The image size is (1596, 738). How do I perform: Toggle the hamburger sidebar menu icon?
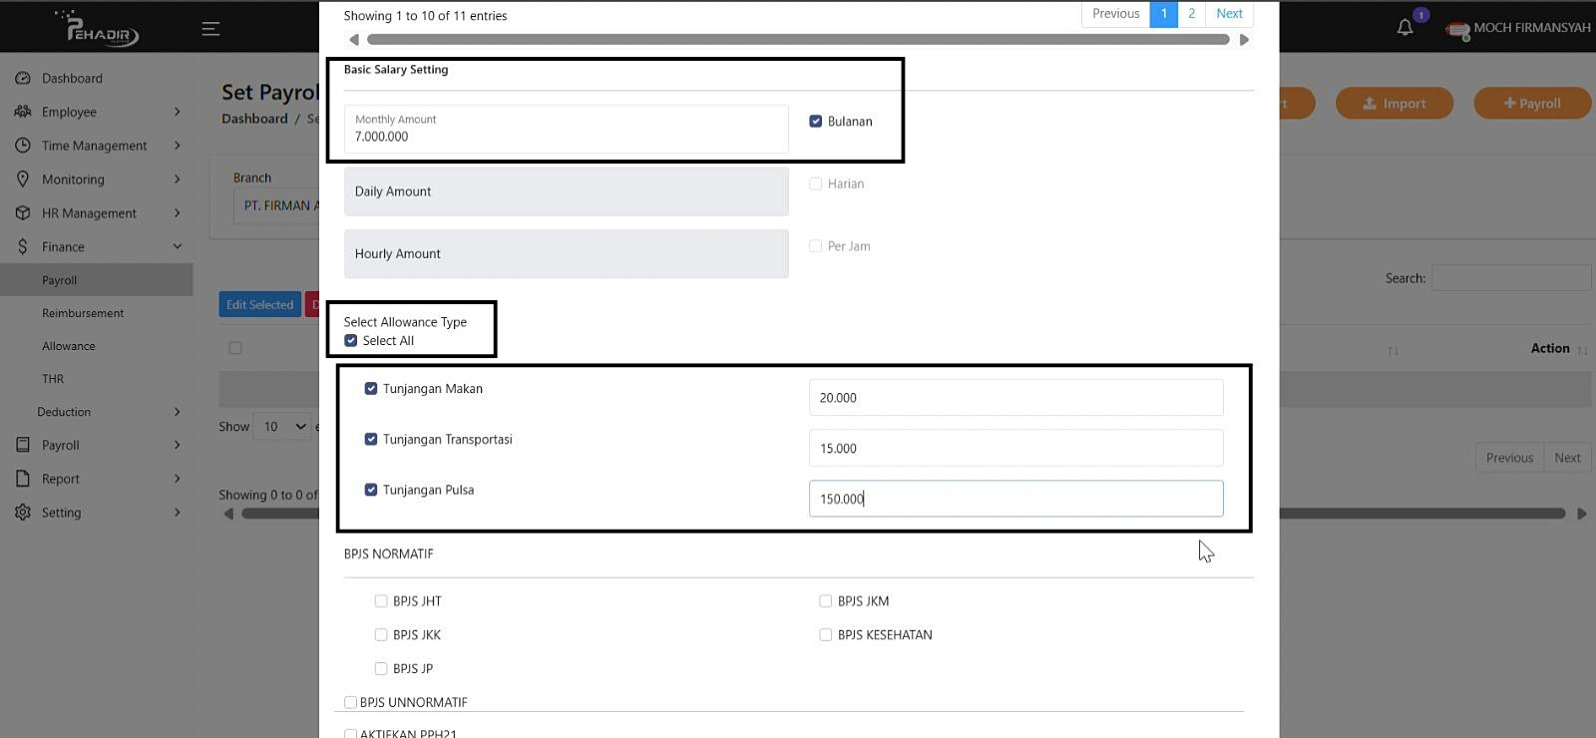pos(210,29)
